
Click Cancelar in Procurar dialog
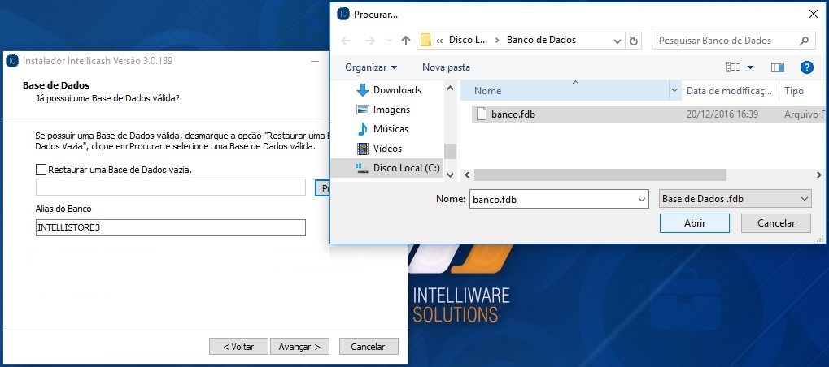pos(776,223)
